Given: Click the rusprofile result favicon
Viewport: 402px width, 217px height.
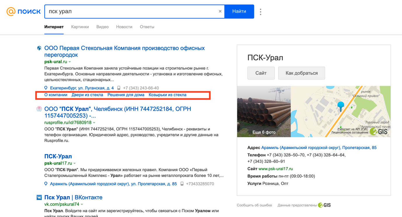Looking at the screenshot, I should pyautogui.click(x=39, y=109).
